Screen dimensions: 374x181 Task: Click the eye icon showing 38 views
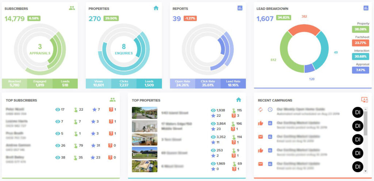(x=57, y=157)
